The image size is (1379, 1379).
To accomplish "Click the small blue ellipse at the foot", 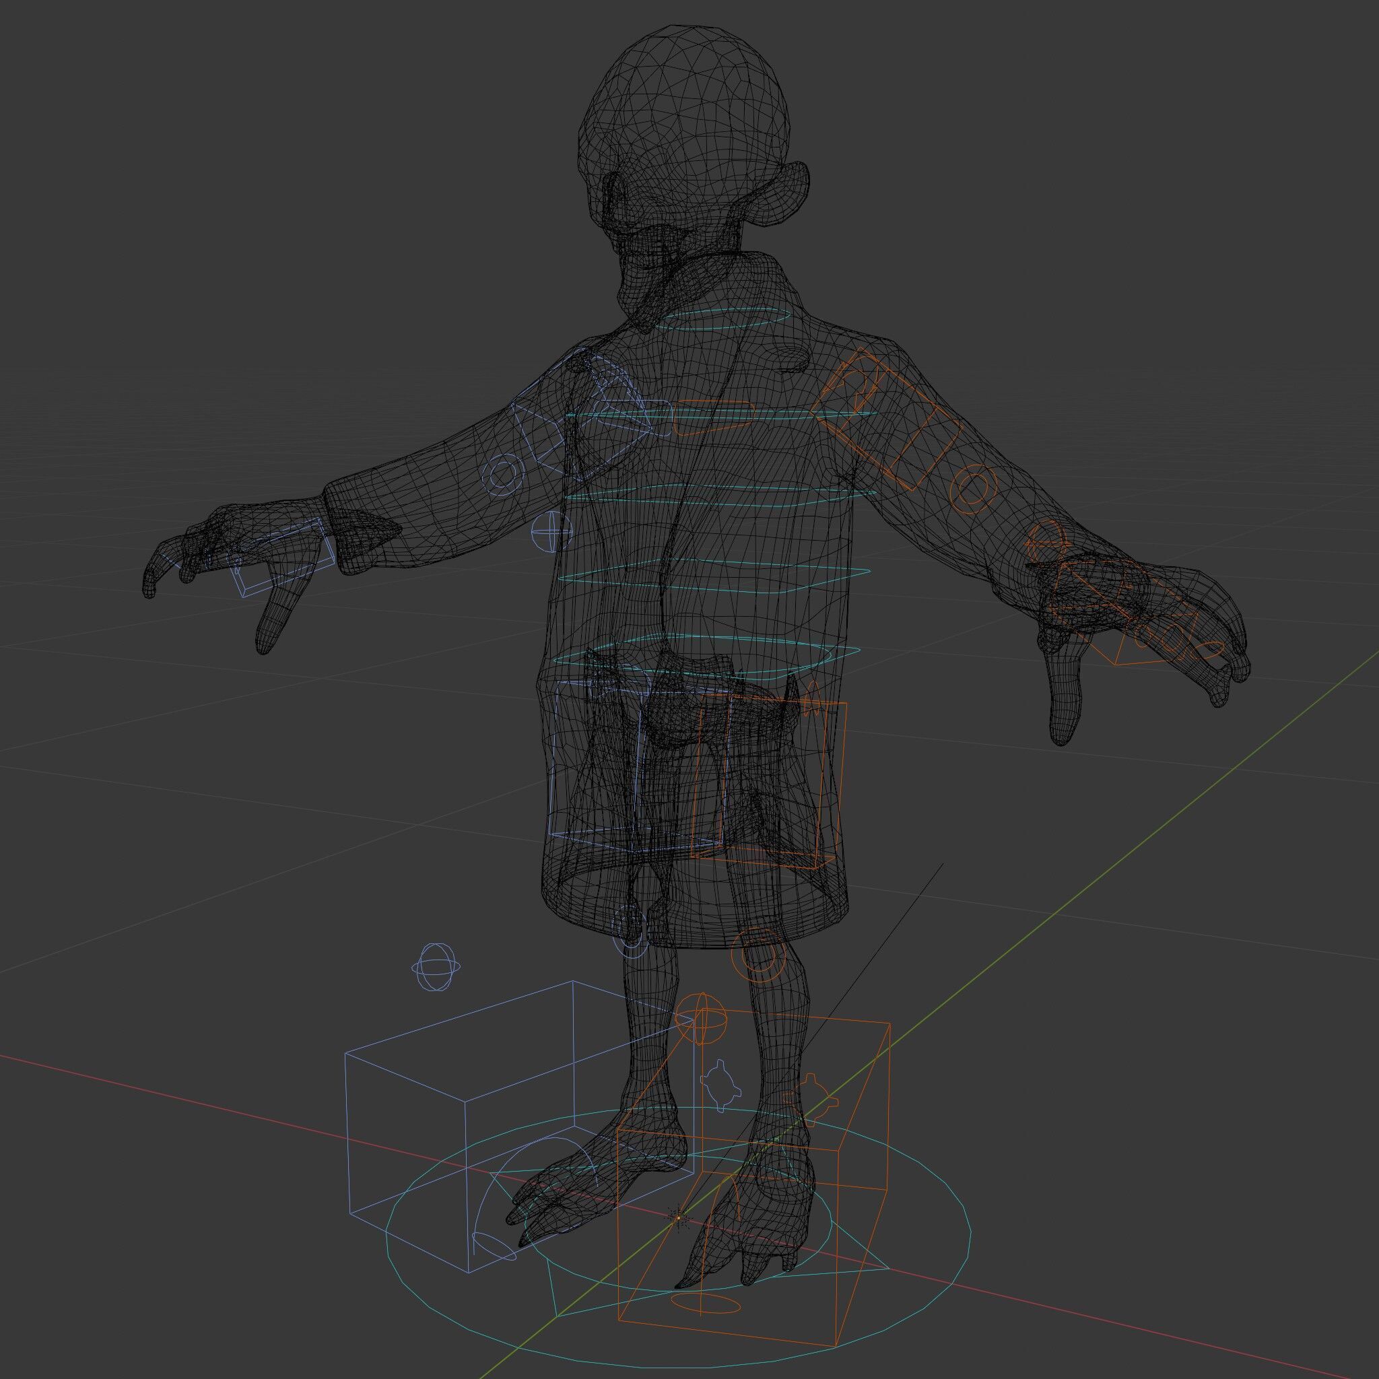I will [494, 1246].
